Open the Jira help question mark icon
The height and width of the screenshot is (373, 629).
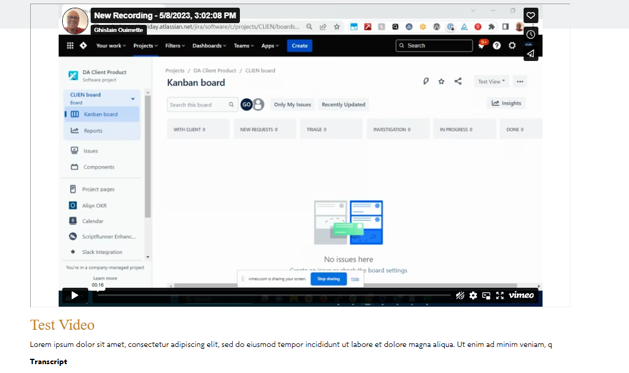(496, 46)
